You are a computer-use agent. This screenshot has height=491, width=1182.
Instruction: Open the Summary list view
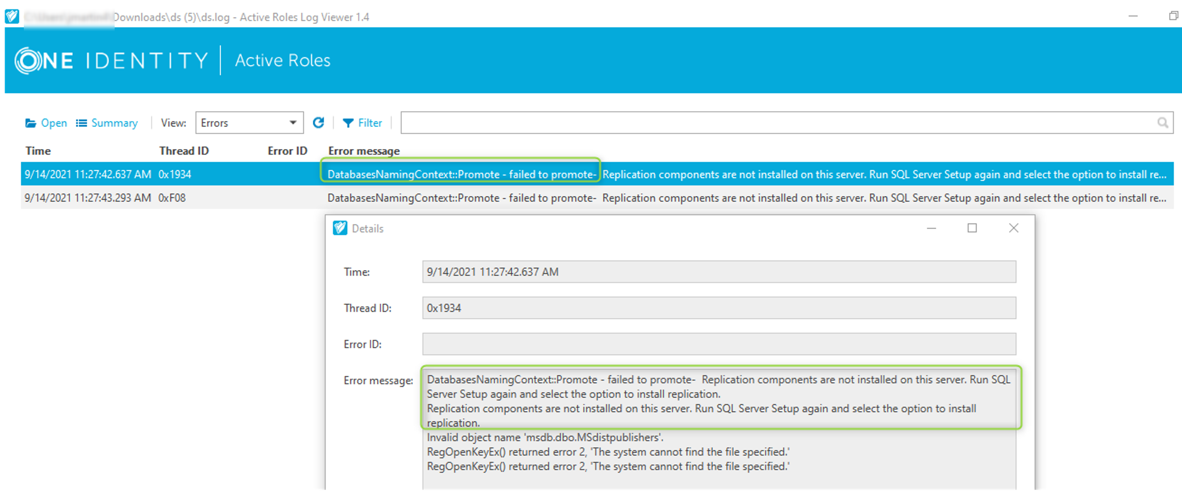pos(107,123)
